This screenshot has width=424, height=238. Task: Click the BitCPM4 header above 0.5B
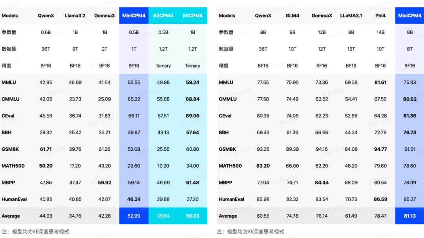[x=163, y=16]
